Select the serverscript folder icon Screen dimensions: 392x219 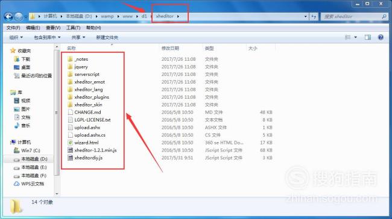pos(70,75)
